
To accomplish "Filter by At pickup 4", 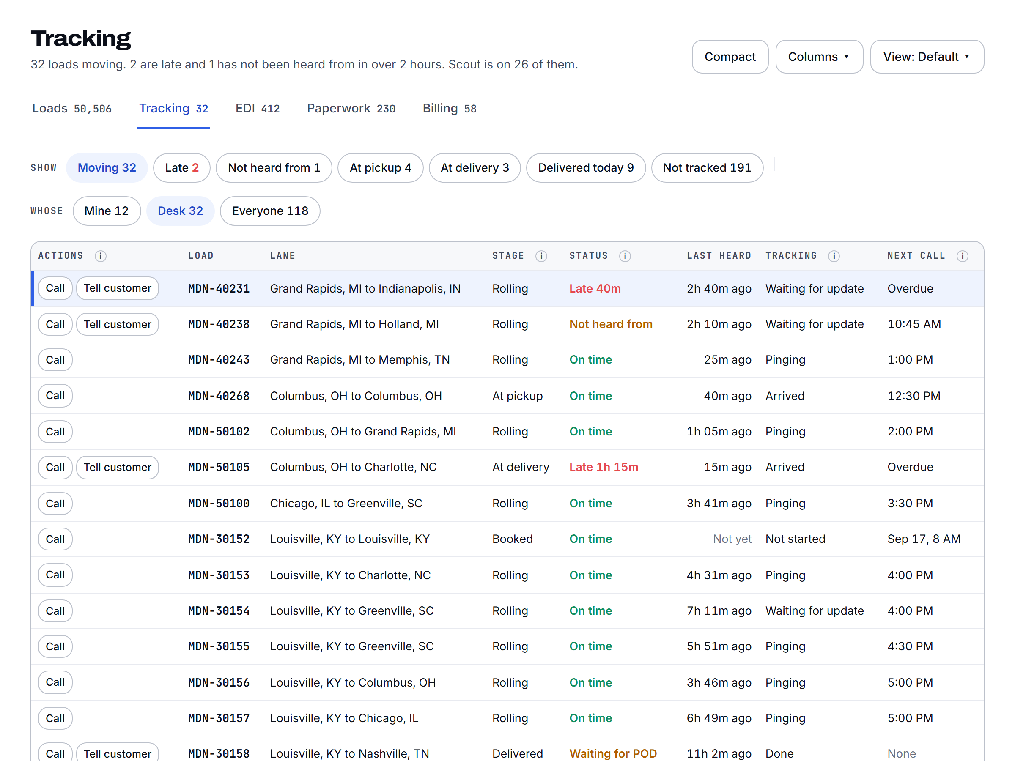I will click(x=380, y=167).
